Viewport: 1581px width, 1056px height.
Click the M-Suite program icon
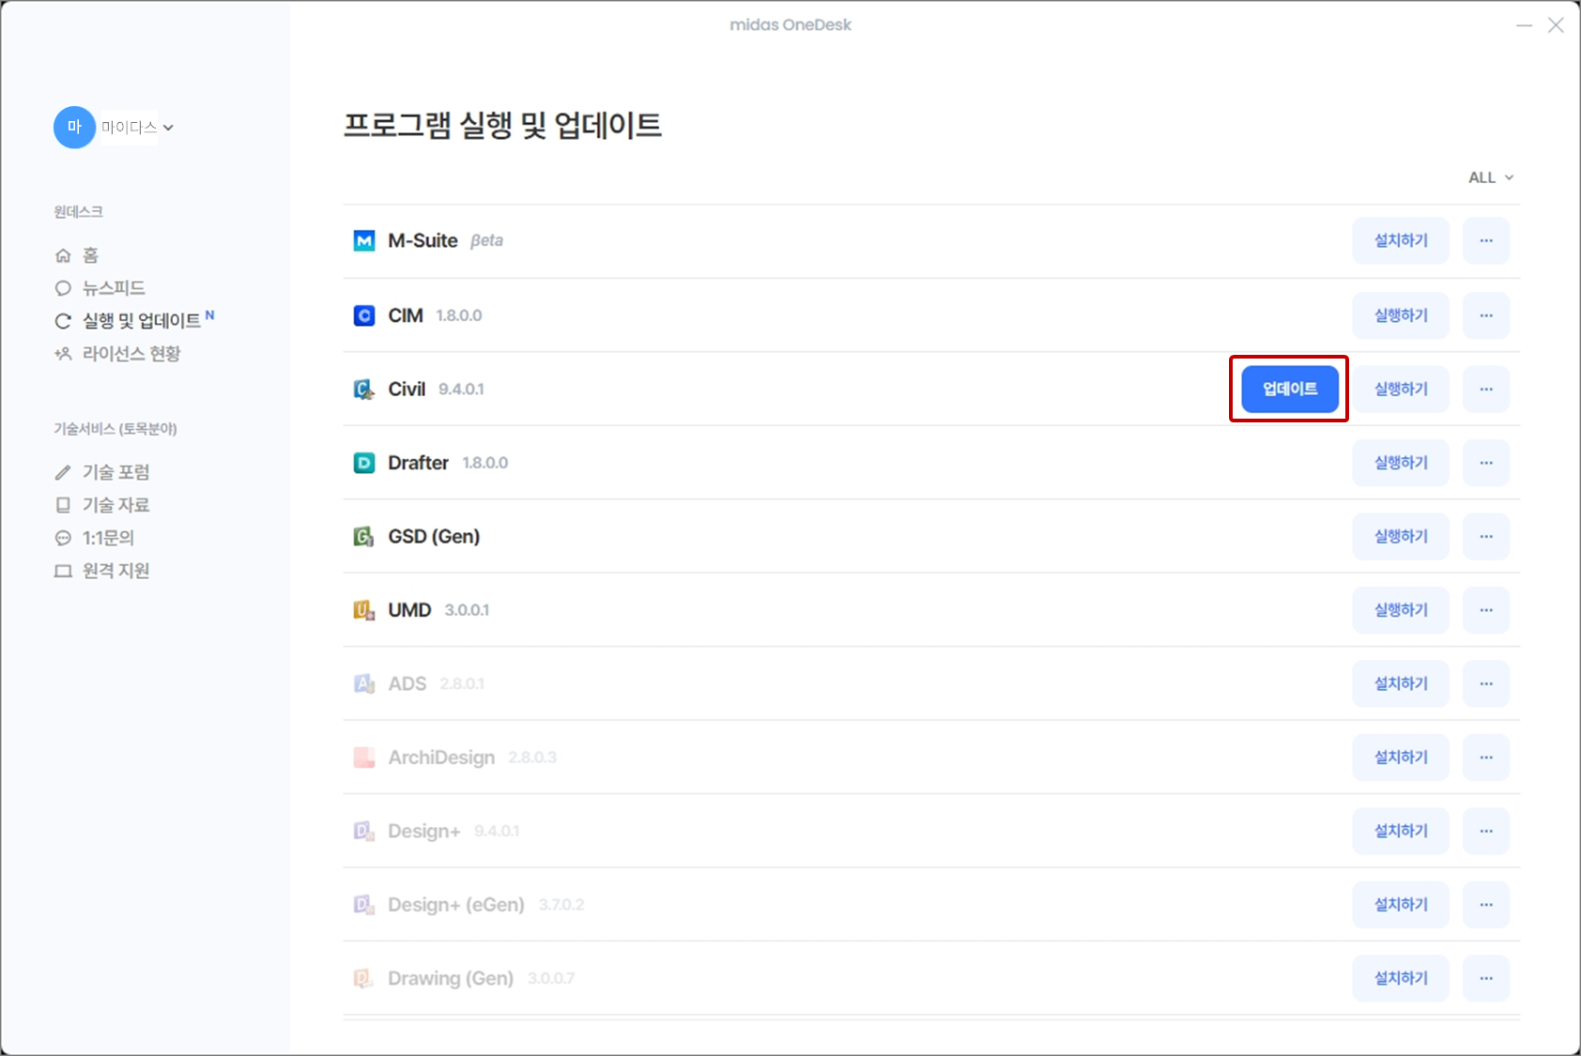[364, 241]
